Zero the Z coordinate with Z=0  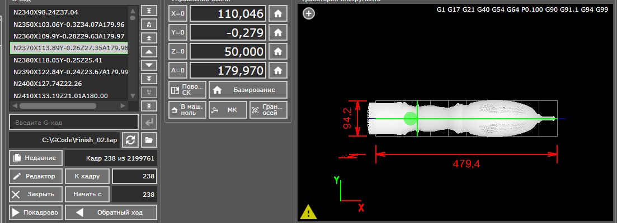178,51
